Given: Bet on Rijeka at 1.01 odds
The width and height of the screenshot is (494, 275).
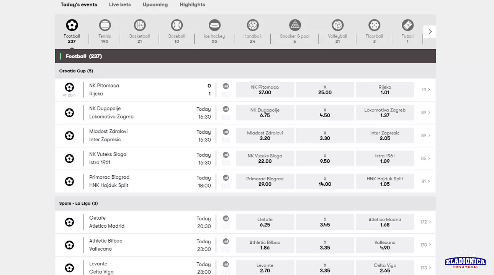Looking at the screenshot, I should [x=385, y=90].
